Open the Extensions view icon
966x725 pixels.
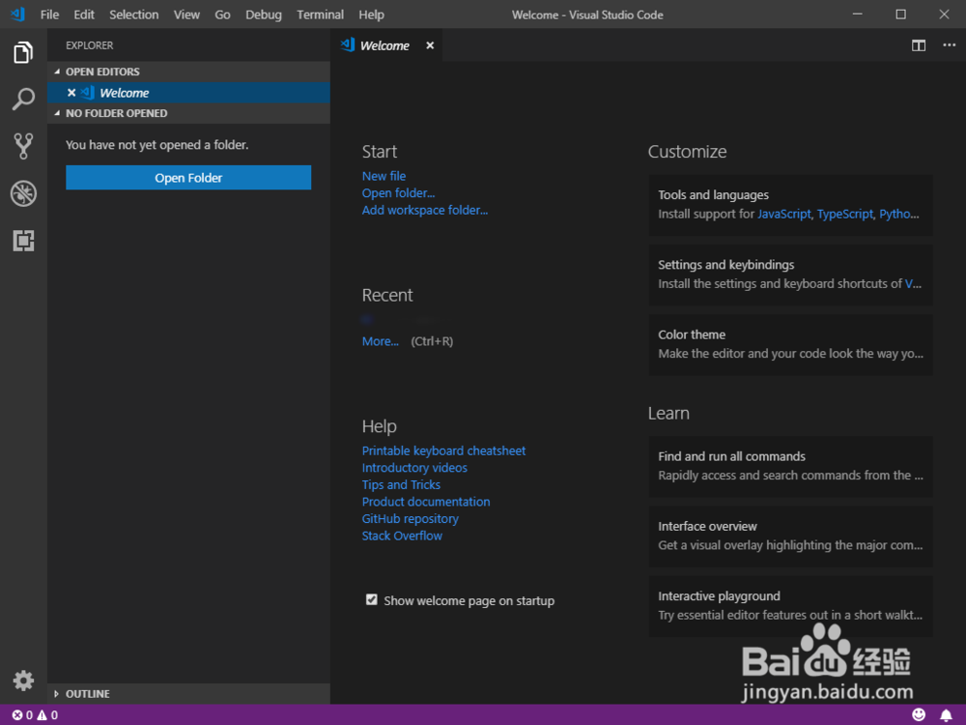(x=23, y=241)
